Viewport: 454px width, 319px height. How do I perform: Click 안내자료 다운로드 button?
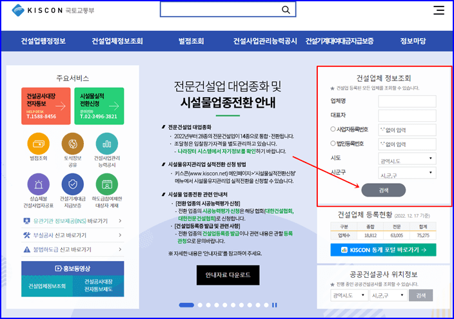228,275
